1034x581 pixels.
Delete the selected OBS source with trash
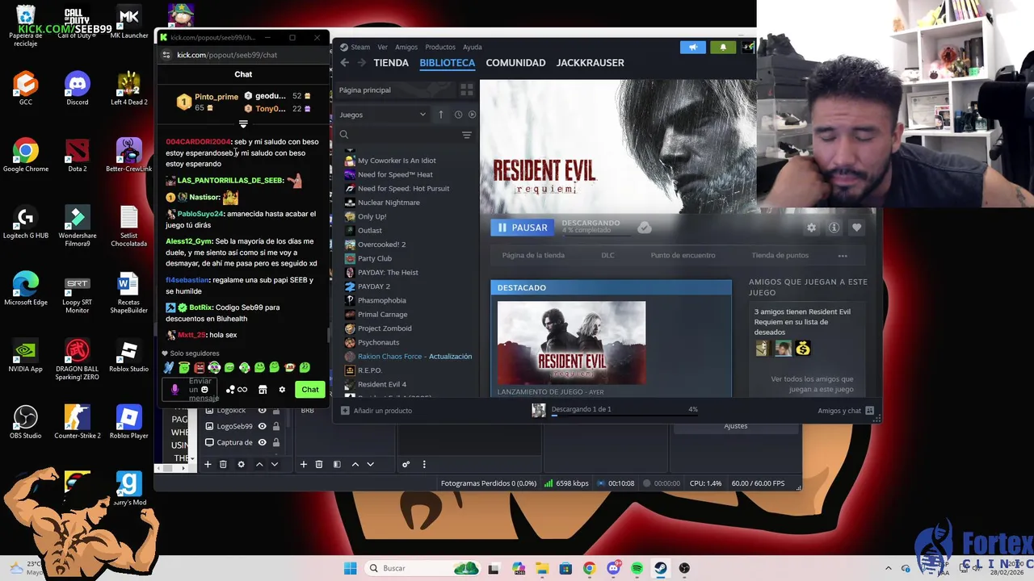[x=223, y=464]
